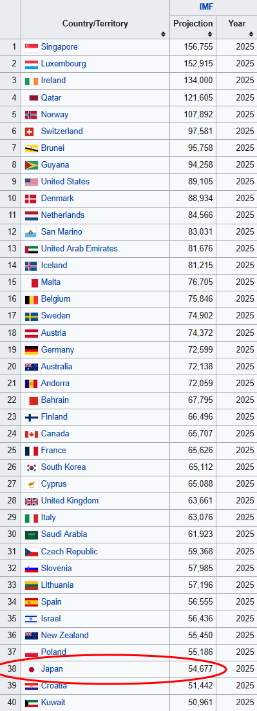Click the Saudi Arabia flag icon
The width and height of the screenshot is (257, 711).
tap(32, 534)
